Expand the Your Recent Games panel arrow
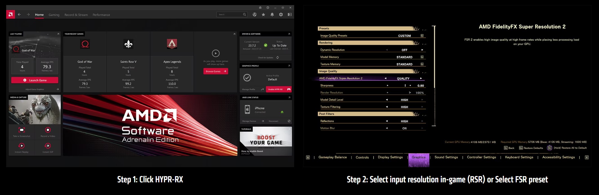 (x=234, y=34)
